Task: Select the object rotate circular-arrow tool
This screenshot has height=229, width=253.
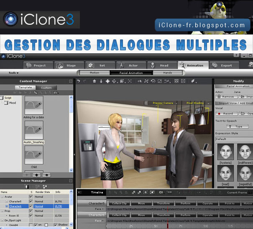Action: click(153, 81)
